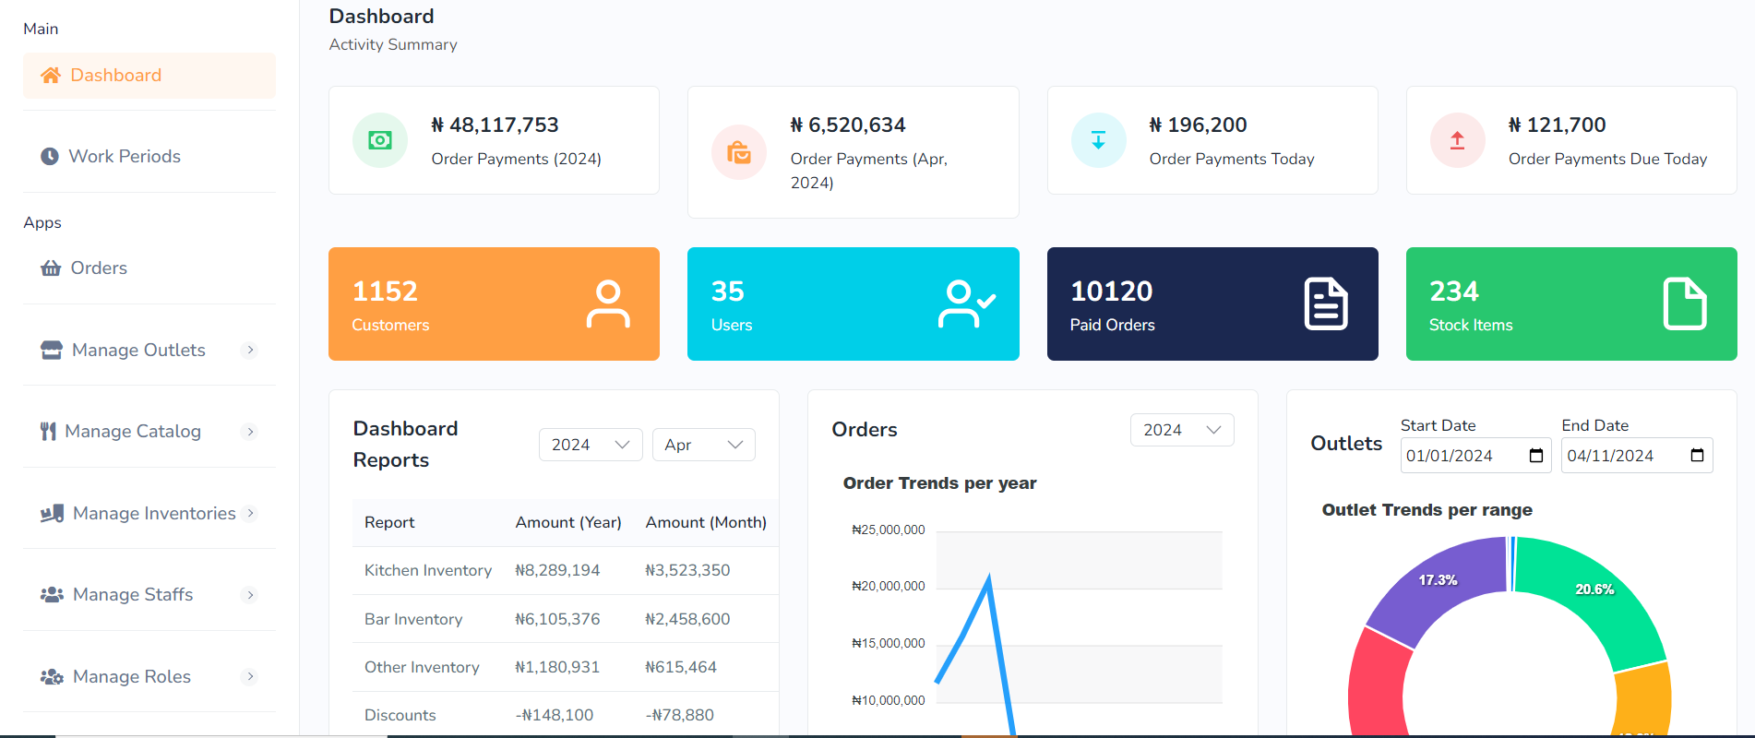Click the blue download icon for payments today
1755x738 pixels.
click(1098, 140)
